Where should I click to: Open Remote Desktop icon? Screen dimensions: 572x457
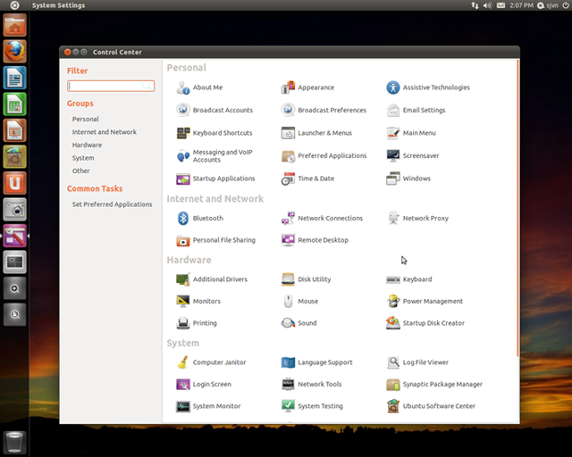[x=288, y=240]
